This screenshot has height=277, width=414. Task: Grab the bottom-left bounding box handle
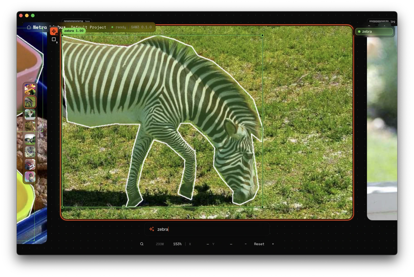click(62, 207)
